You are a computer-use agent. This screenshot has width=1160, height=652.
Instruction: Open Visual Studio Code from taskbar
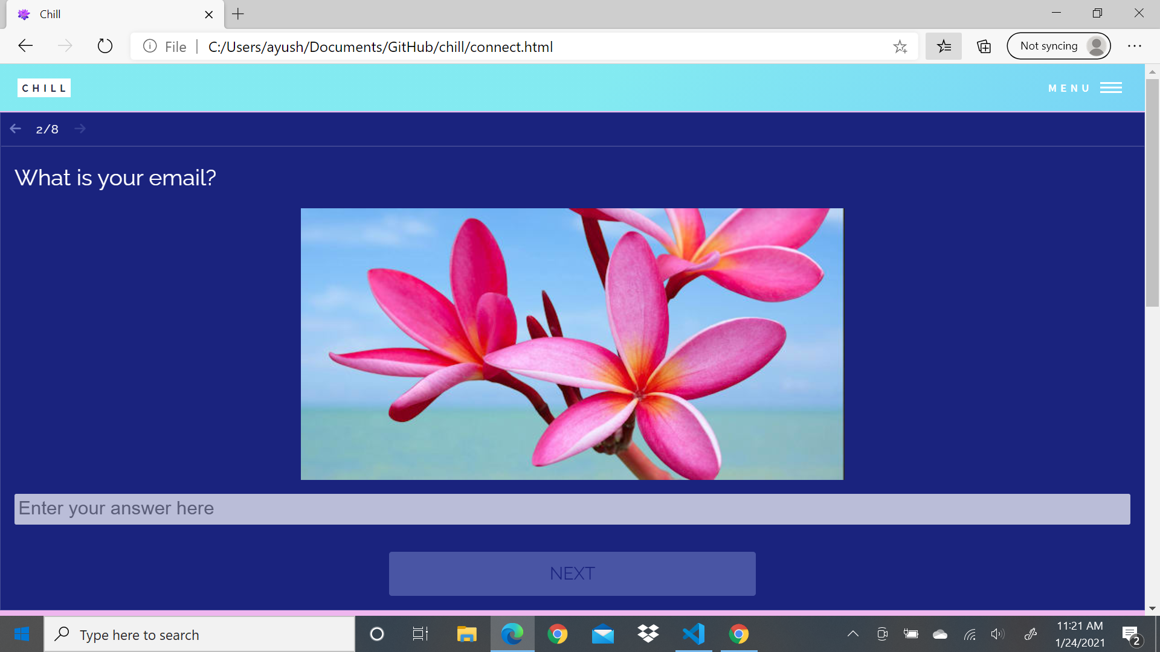coord(693,634)
